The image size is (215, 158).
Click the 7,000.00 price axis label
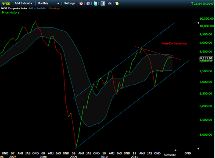tap(206, 82)
